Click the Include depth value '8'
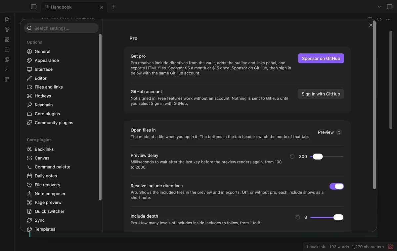 [306, 217]
